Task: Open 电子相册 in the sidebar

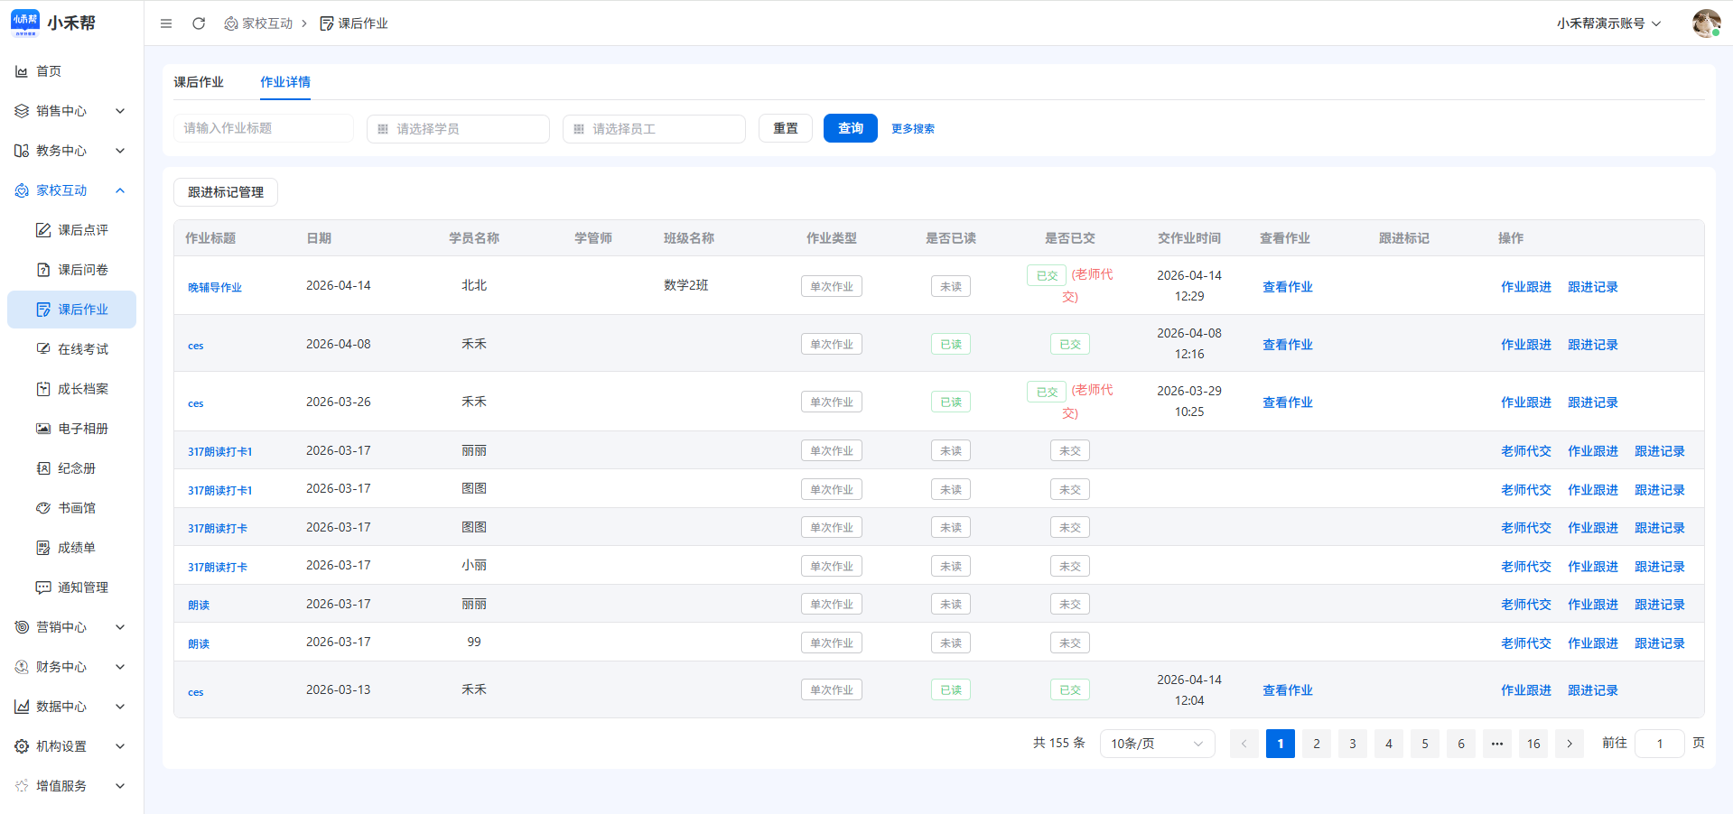Action: point(82,429)
